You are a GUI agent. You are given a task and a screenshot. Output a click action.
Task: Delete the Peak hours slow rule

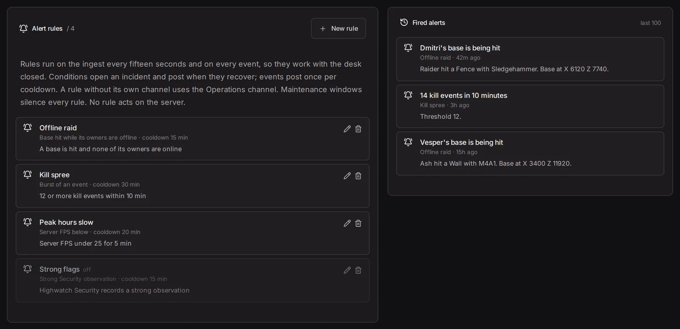click(358, 223)
